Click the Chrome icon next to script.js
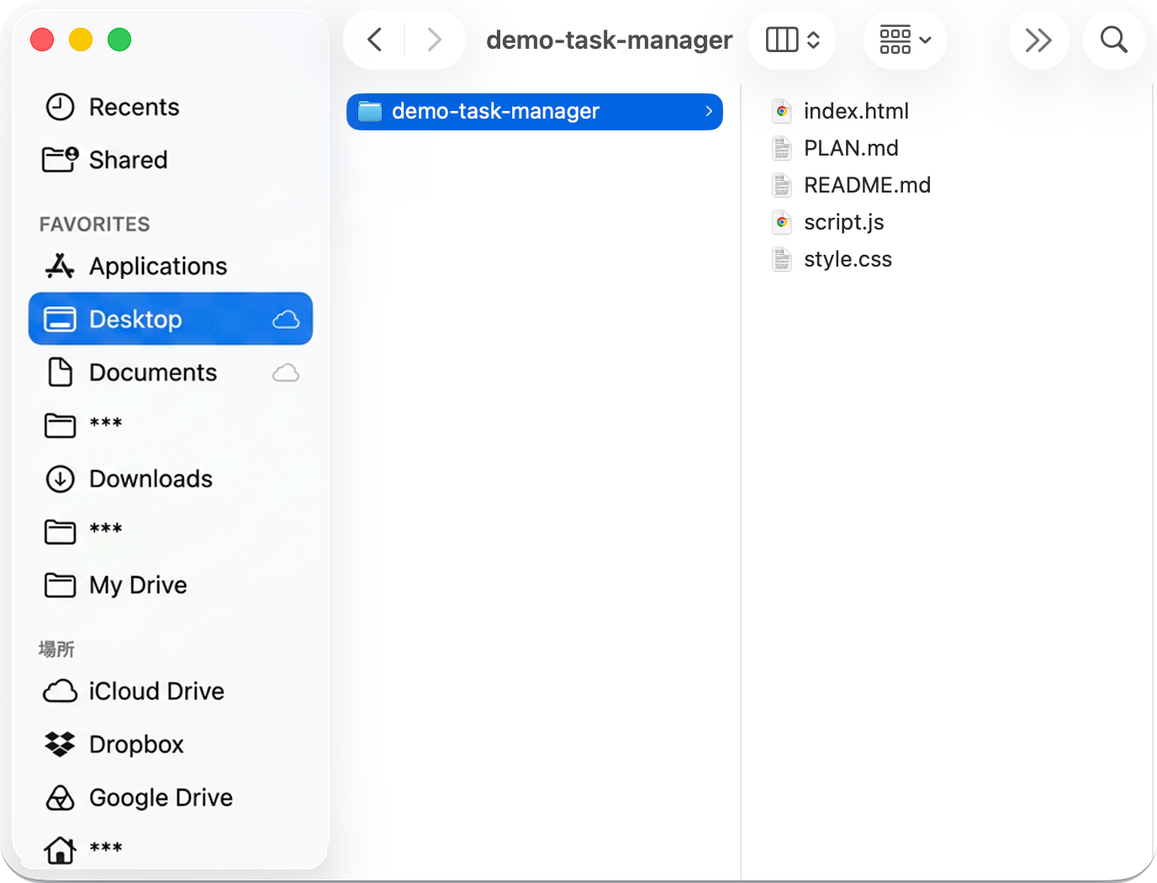The image size is (1157, 883). tap(782, 222)
